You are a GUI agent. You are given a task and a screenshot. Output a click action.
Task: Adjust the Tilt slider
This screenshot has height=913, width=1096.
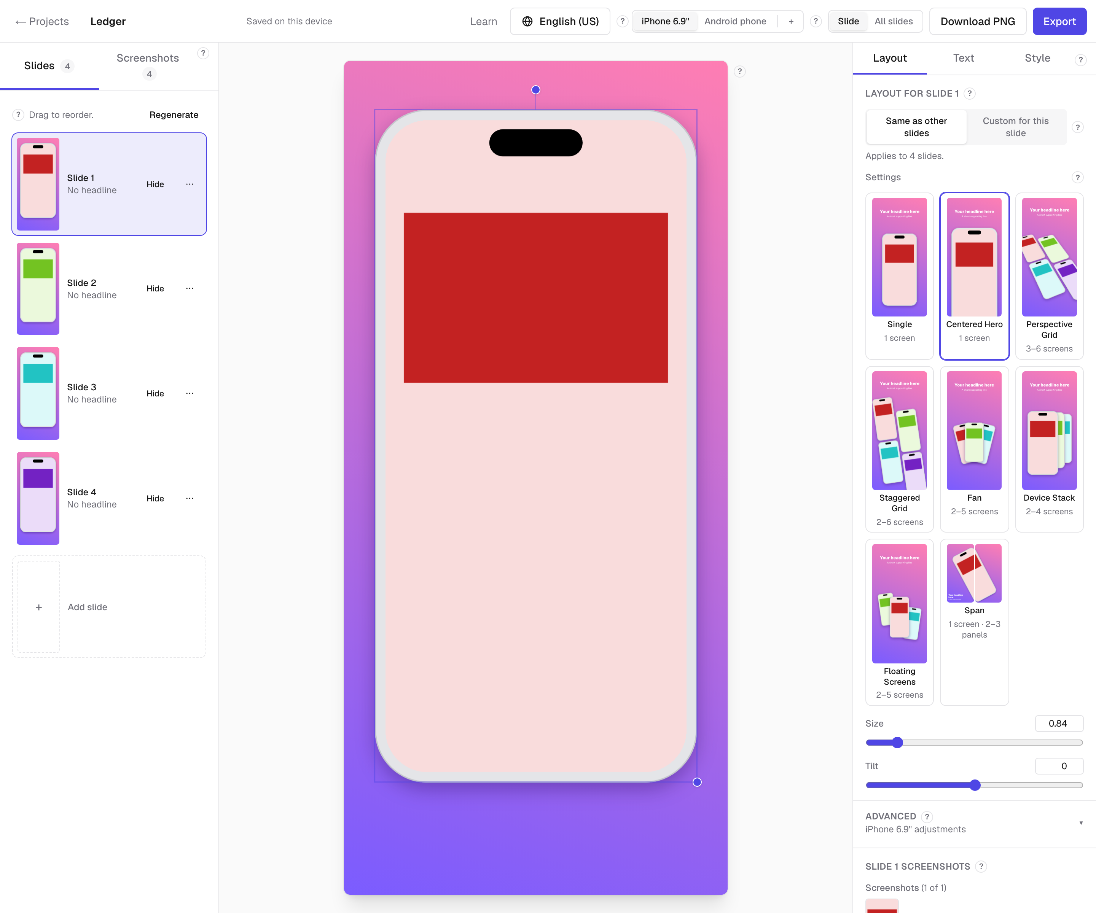(975, 785)
